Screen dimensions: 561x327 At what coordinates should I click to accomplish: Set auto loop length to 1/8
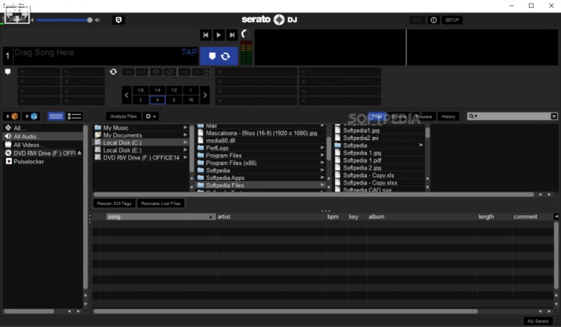pyautogui.click(x=141, y=91)
